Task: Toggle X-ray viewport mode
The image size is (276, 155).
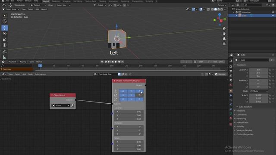Action: coord(208,9)
